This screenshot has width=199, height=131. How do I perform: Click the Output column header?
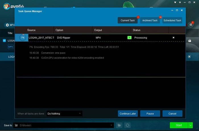[98, 30]
